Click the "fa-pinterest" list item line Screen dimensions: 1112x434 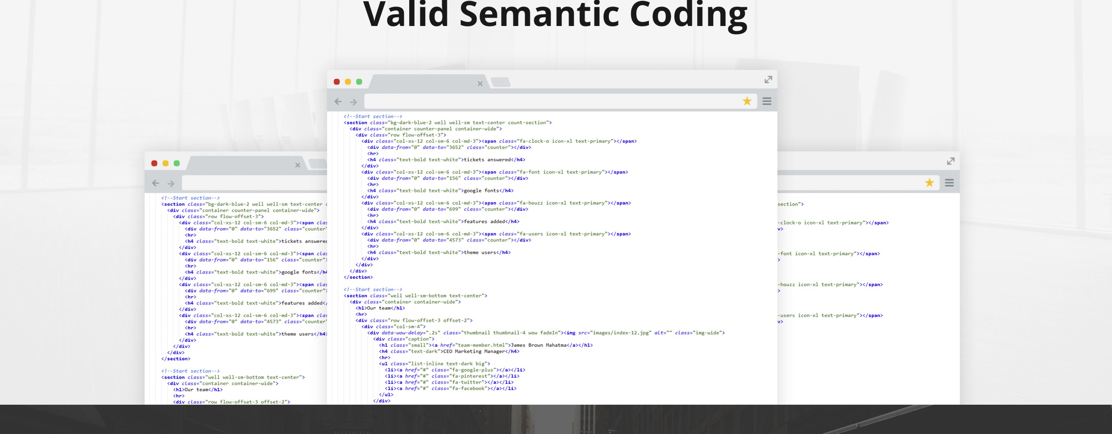pos(452,376)
